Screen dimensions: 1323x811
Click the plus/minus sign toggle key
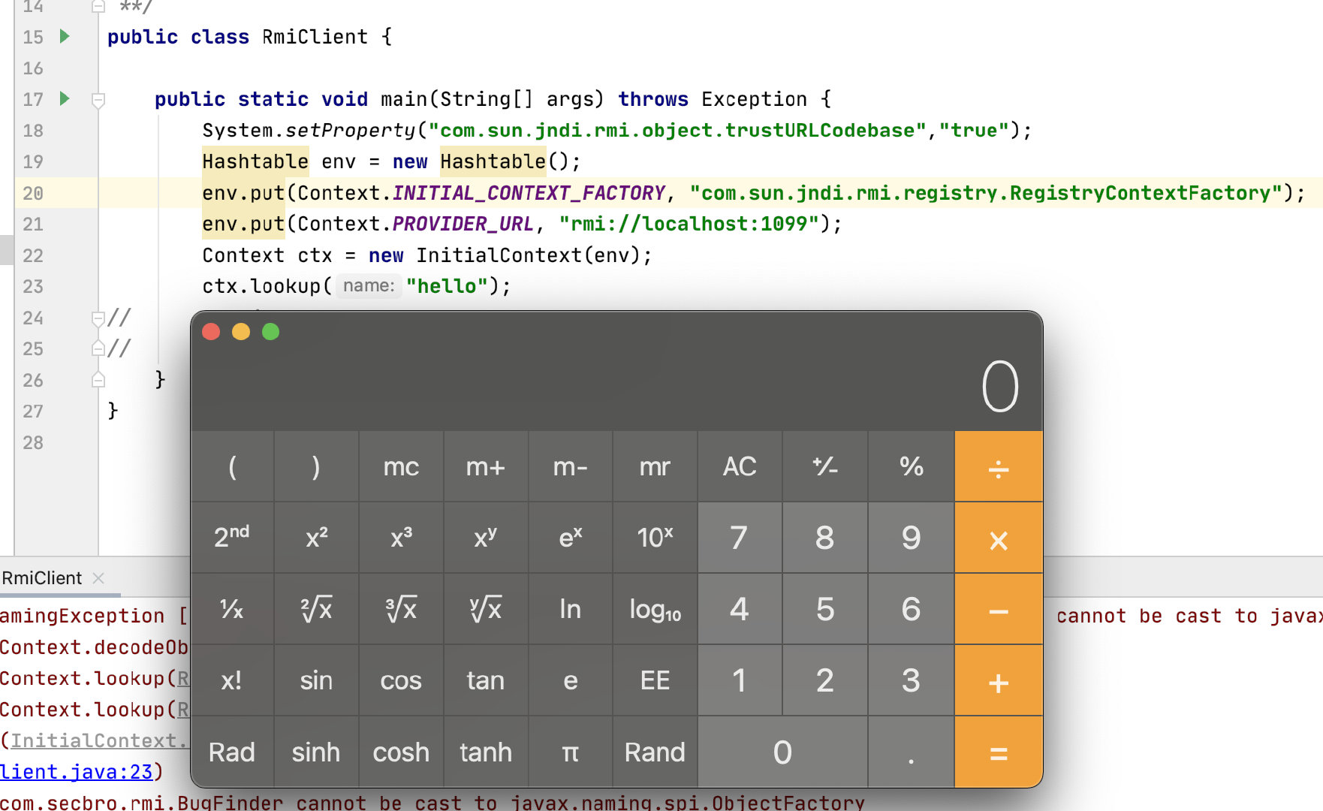[x=825, y=467]
